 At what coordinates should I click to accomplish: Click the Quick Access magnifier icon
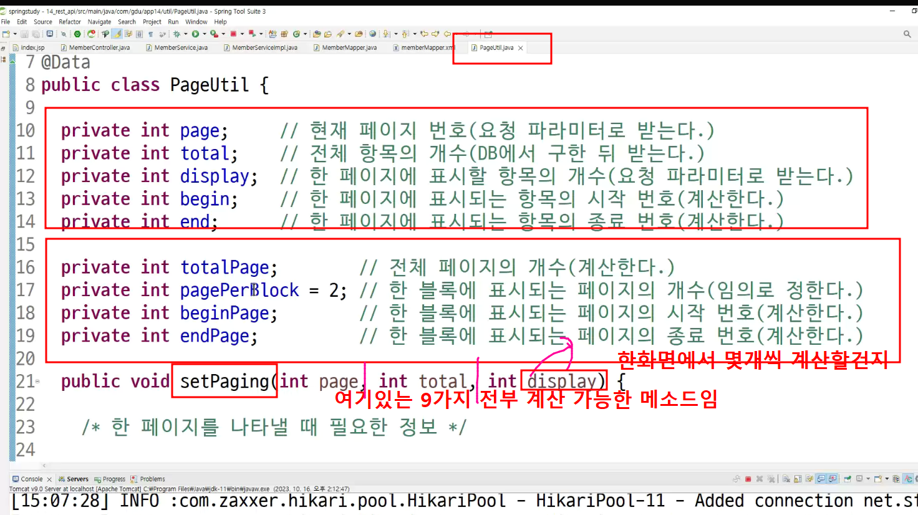pos(907,34)
